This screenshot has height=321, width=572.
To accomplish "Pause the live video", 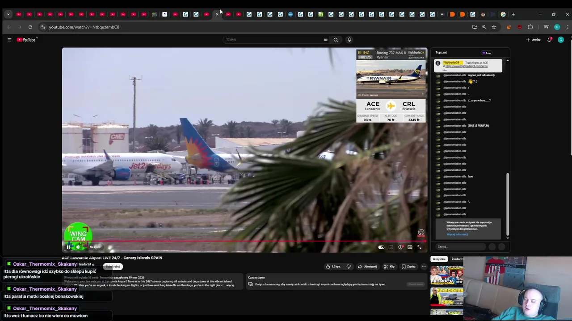I will pyautogui.click(x=68, y=247).
